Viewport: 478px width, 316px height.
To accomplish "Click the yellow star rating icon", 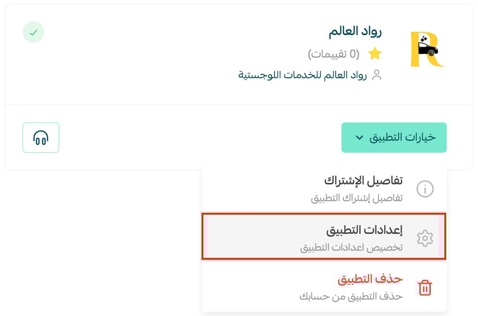I will coord(375,54).
